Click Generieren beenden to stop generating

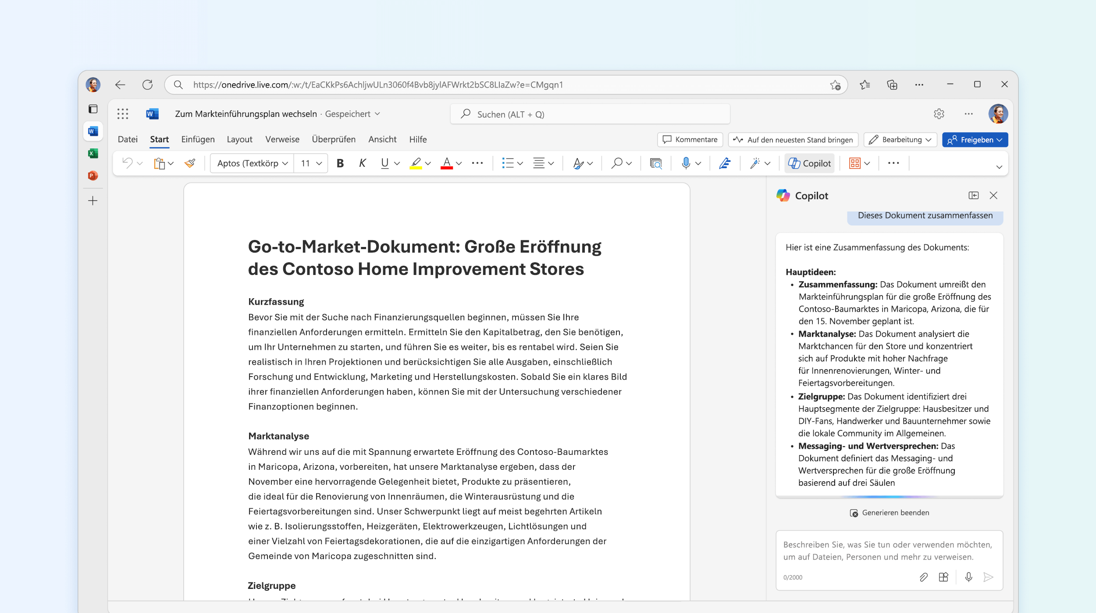click(889, 513)
